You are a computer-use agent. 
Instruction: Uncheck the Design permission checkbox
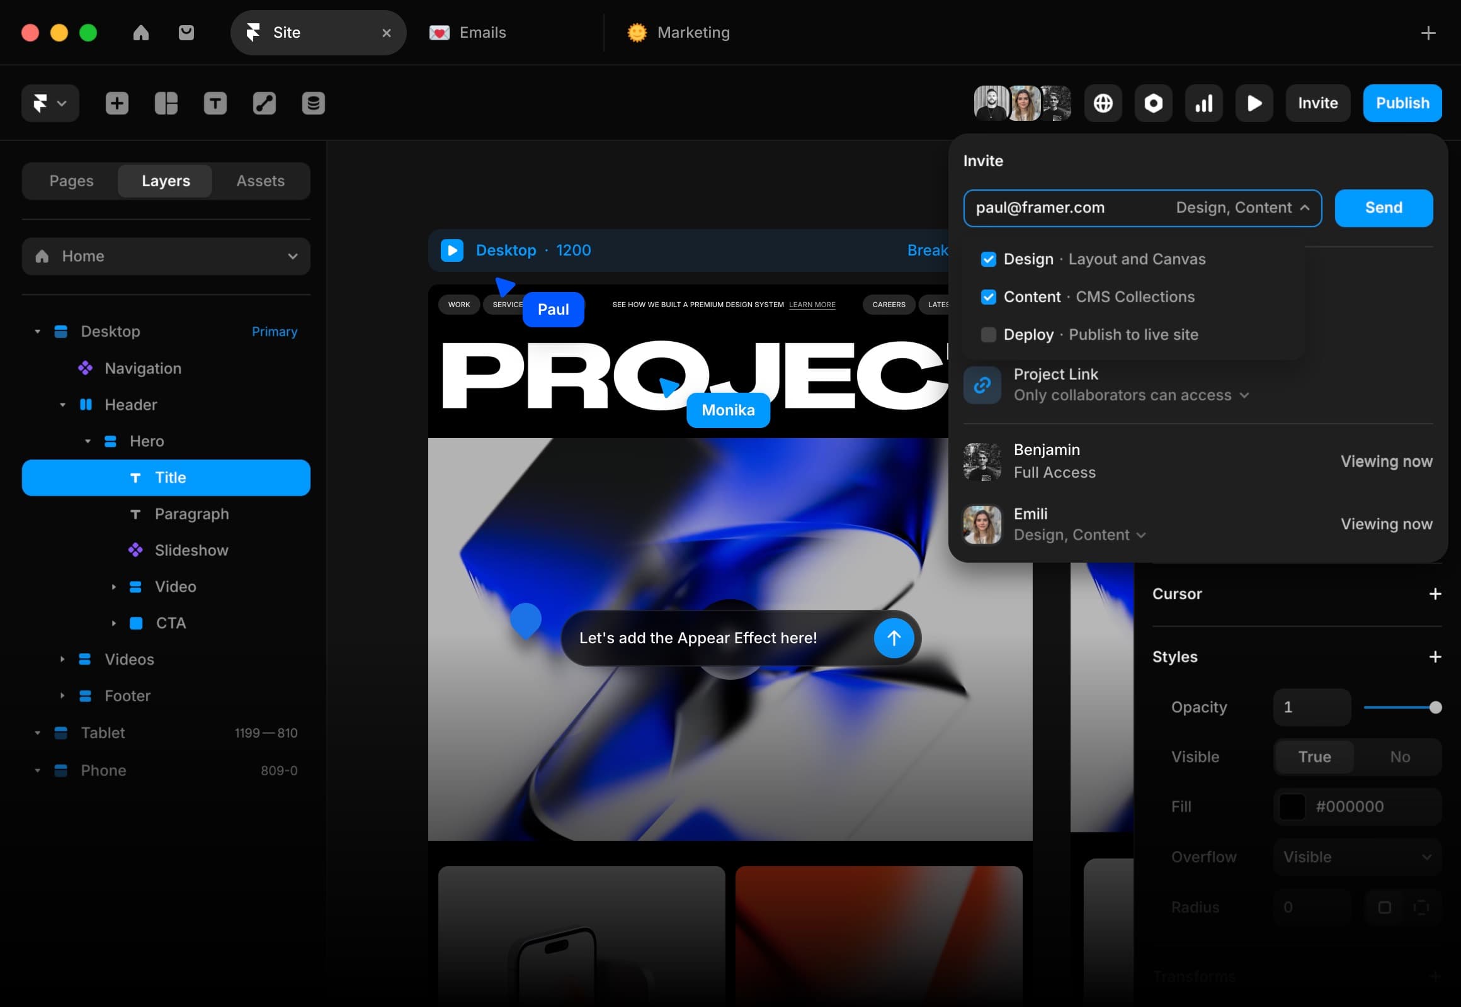988,259
